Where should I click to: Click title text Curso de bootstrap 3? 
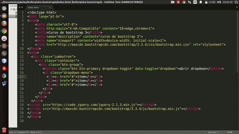[68, 32]
